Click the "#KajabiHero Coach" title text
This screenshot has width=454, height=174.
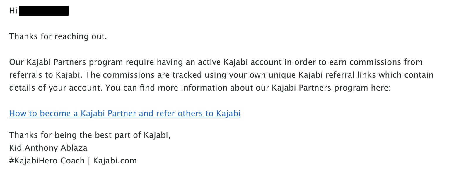point(47,161)
